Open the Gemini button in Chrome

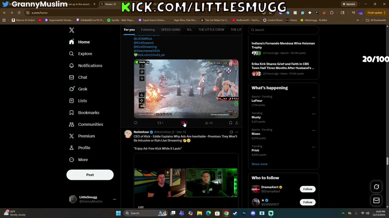349,4
